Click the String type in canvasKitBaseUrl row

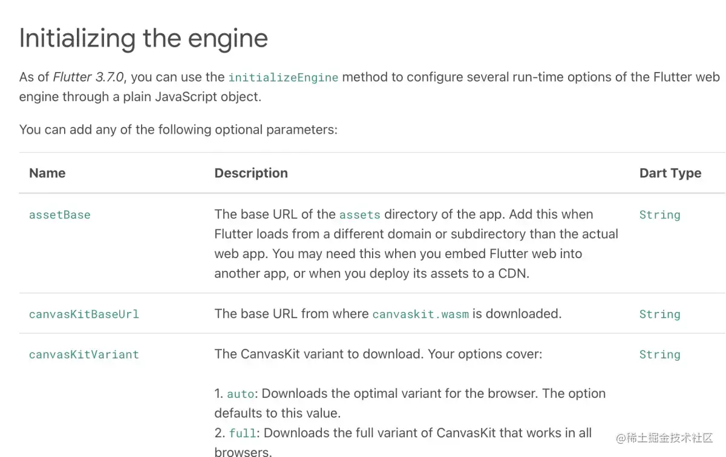tap(659, 314)
